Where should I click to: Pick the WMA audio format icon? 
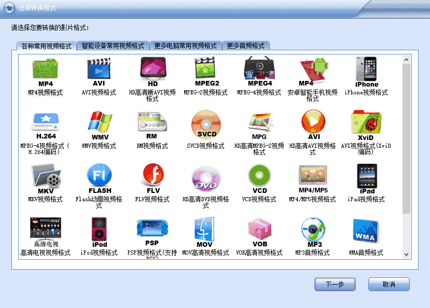(x=366, y=231)
